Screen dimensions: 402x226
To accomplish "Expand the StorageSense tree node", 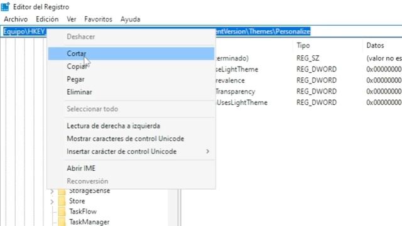I will pyautogui.click(x=52, y=191).
